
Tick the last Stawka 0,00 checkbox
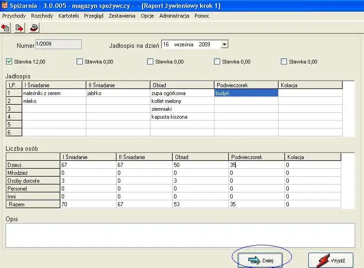point(284,61)
